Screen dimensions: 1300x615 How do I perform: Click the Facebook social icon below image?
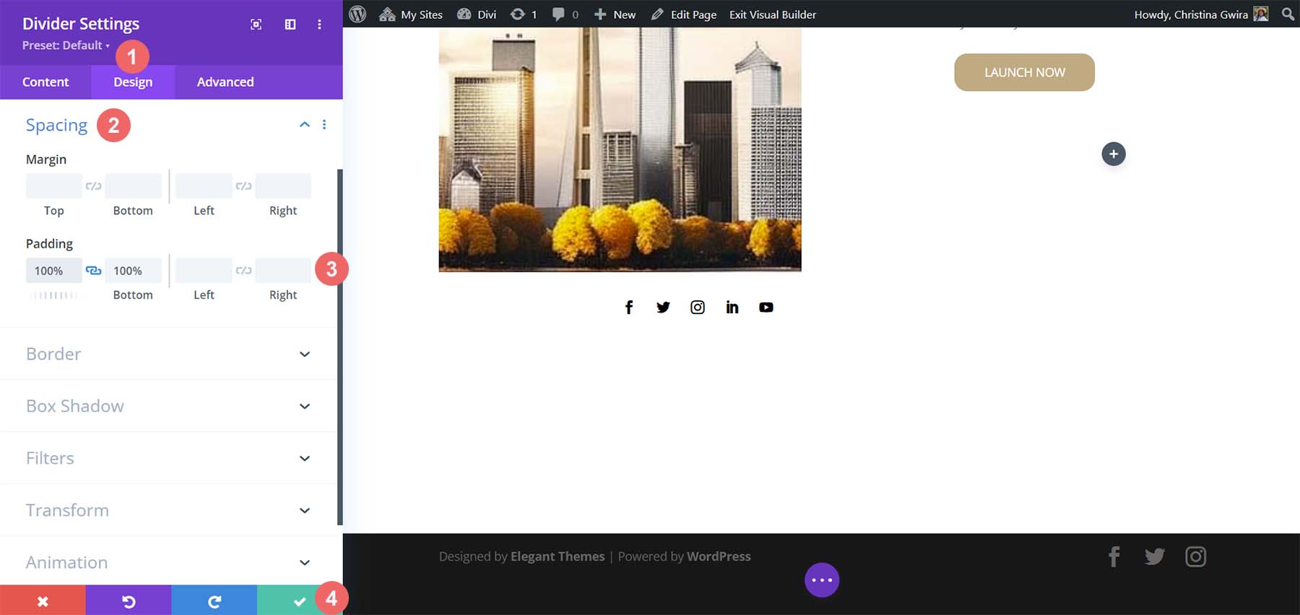click(629, 307)
